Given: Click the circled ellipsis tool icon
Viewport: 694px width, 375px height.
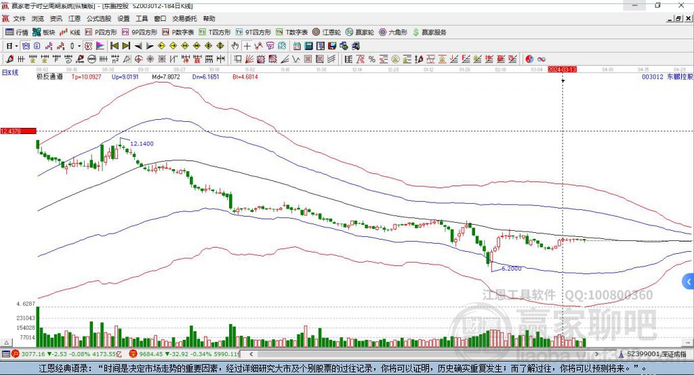Looking at the screenshot, I should click(91, 60).
